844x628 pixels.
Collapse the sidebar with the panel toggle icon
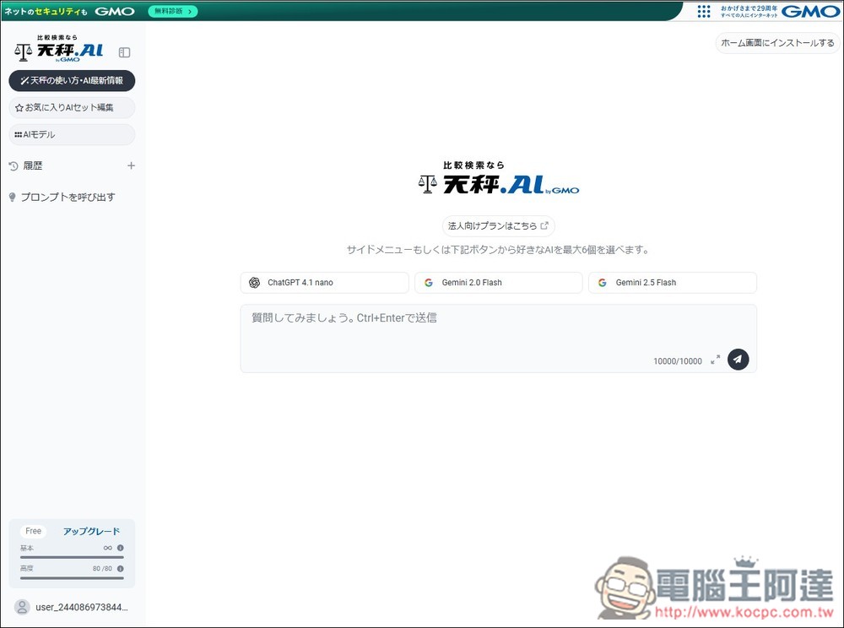click(x=124, y=52)
